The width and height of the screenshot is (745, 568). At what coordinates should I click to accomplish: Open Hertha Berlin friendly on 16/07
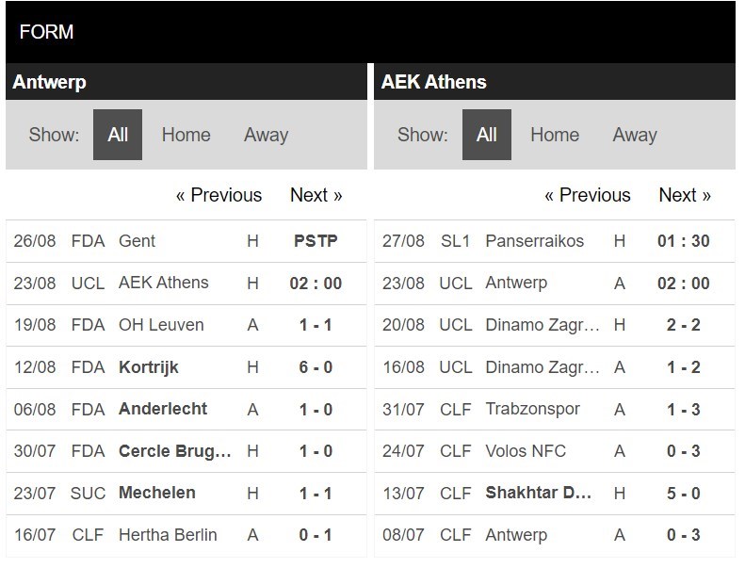pyautogui.click(x=186, y=535)
